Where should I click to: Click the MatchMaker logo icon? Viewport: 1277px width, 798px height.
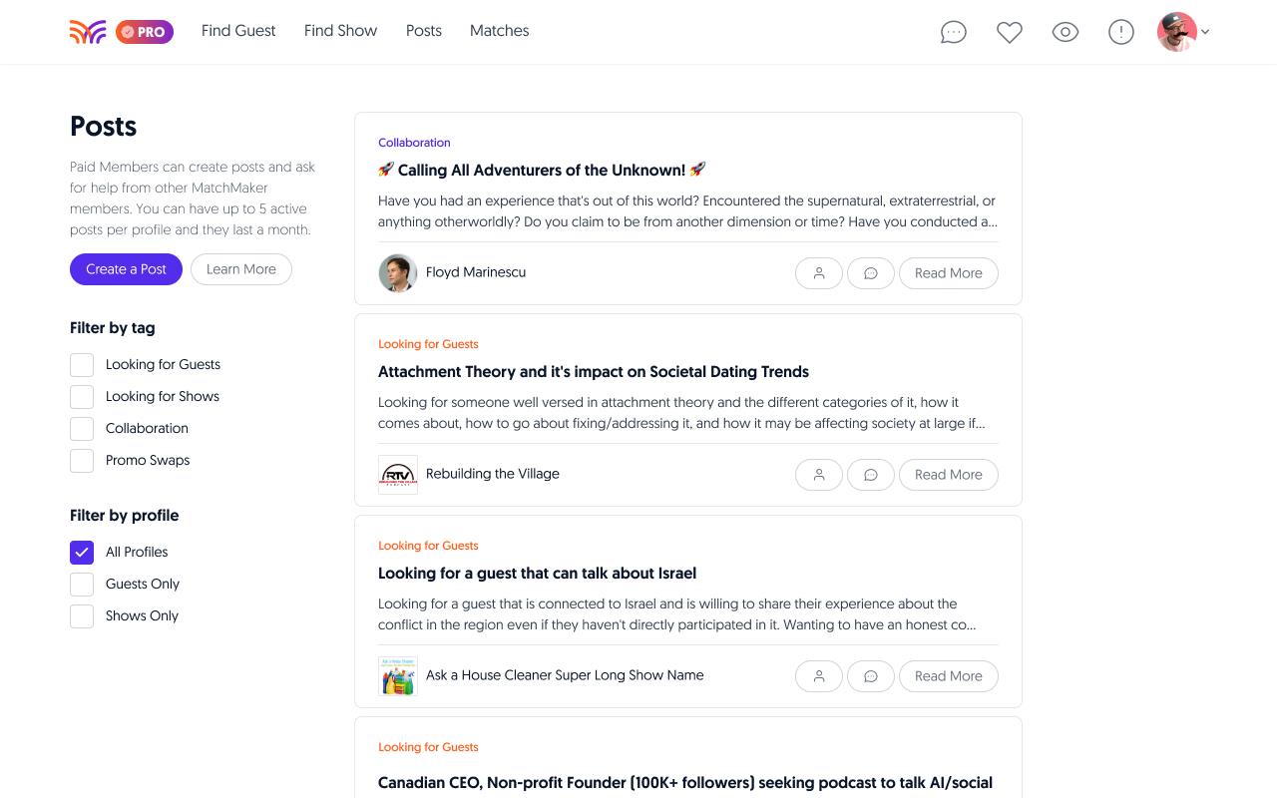[x=88, y=32]
